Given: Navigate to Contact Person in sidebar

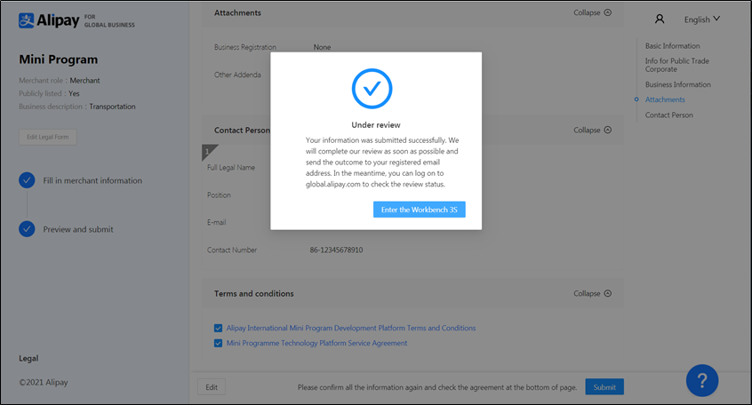Looking at the screenshot, I should pyautogui.click(x=668, y=115).
